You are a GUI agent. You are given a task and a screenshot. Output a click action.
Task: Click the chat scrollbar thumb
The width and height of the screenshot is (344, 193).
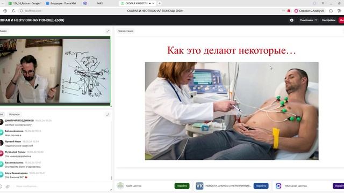pyautogui.click(x=111, y=178)
